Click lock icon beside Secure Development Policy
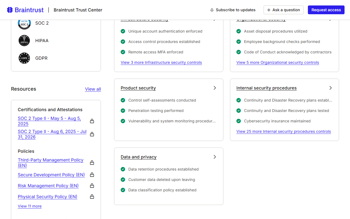 92,175
